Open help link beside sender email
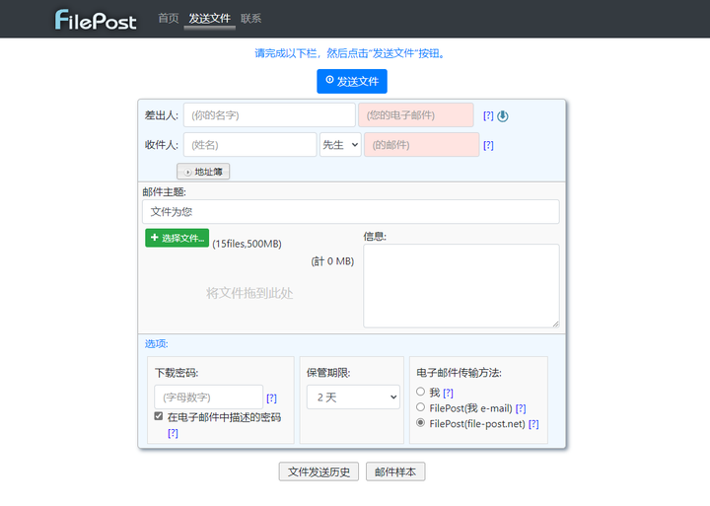Viewport: 710px width, 506px height. point(488,116)
